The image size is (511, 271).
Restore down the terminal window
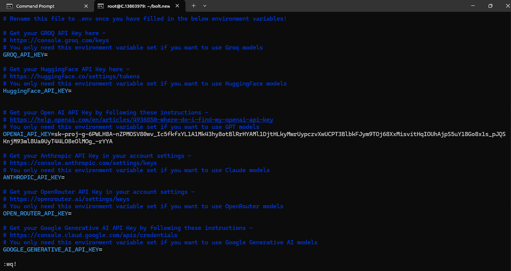click(490, 6)
